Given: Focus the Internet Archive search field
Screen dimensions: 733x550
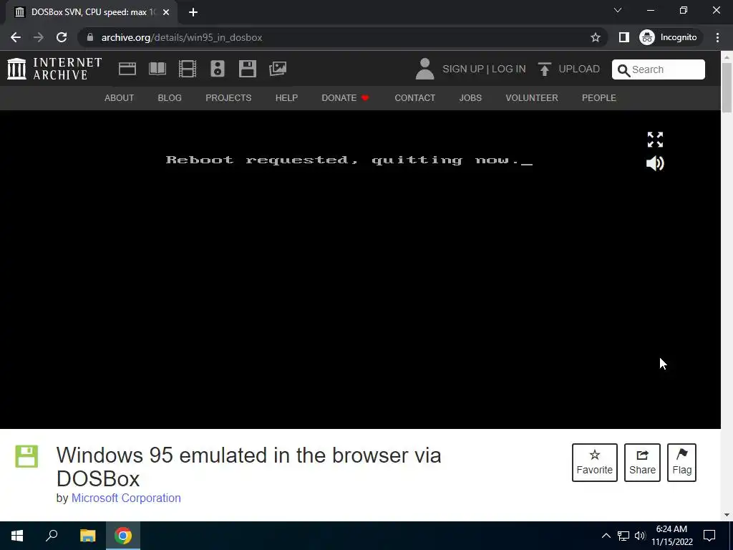Looking at the screenshot, I should tap(659, 69).
